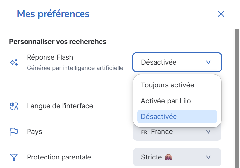Click the sparkle Réponse Flash icon
This screenshot has height=168, width=240.
tap(14, 62)
